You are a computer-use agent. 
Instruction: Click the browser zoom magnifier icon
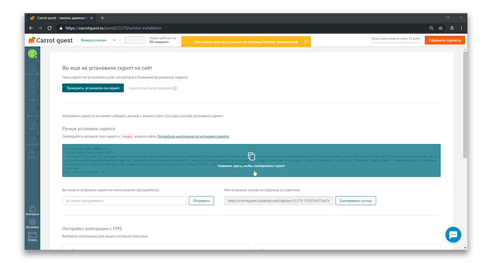point(431,28)
